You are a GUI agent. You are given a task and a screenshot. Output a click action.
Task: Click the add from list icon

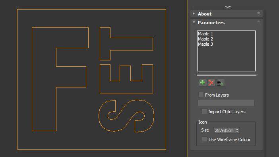[x=220, y=83]
